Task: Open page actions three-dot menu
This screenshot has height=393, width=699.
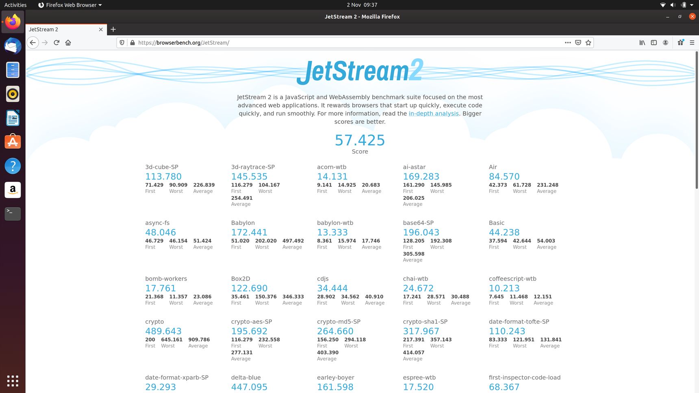Action: click(568, 43)
